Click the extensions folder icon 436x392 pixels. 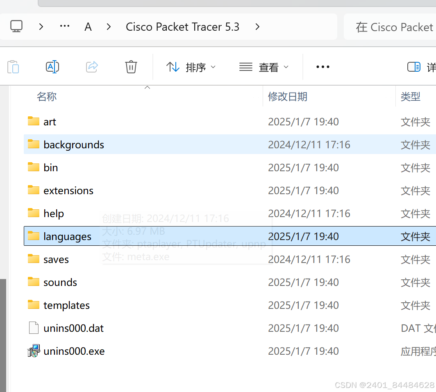coord(33,190)
